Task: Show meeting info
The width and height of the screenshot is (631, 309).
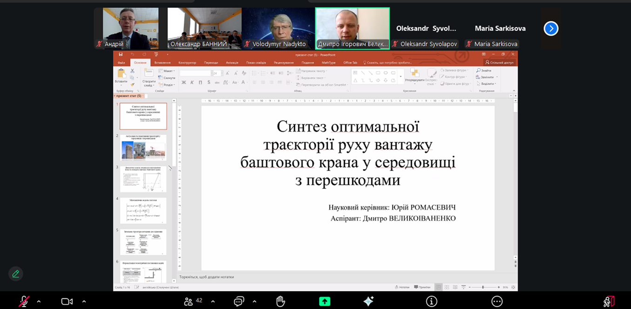Action: click(431, 302)
